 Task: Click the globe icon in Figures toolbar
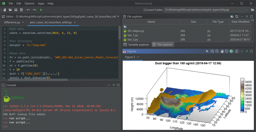tap(231, 51)
